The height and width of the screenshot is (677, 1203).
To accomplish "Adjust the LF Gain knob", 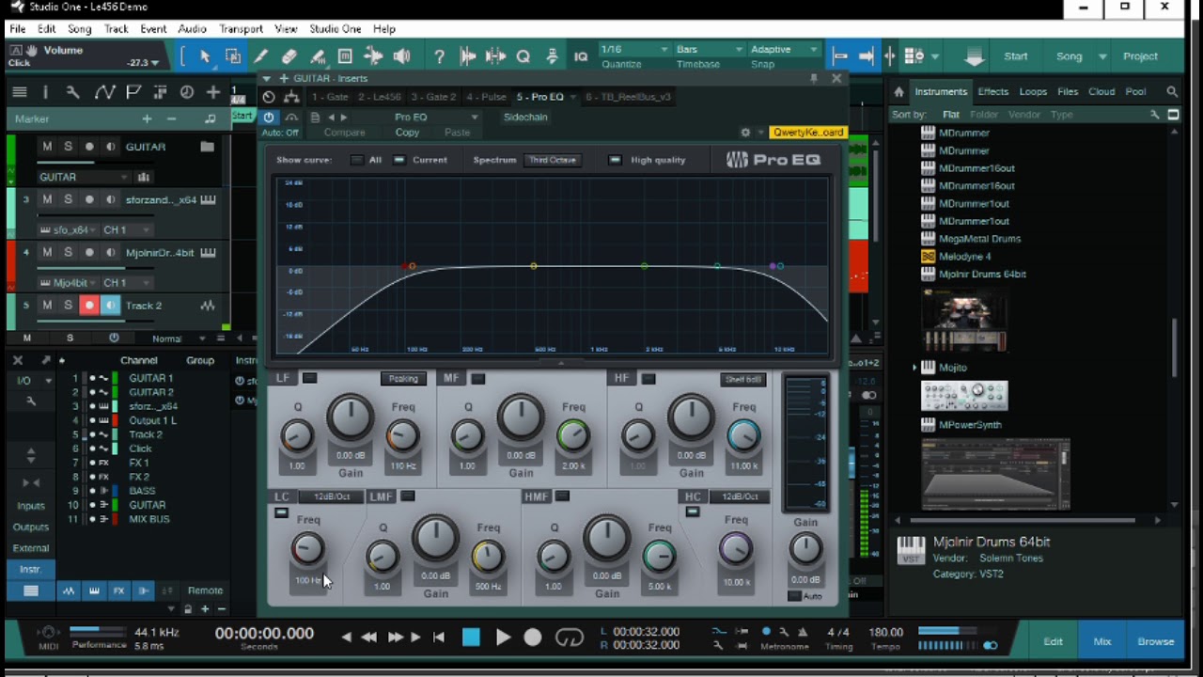I will click(351, 417).
